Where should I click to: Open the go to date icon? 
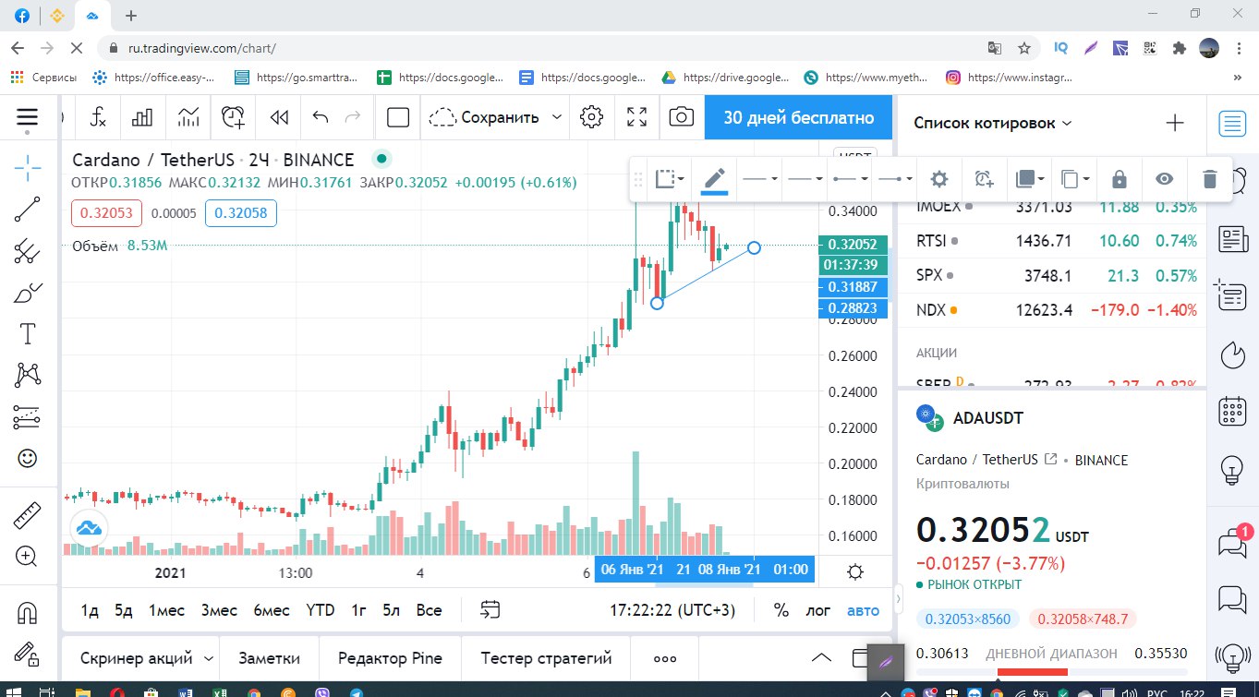tap(490, 609)
